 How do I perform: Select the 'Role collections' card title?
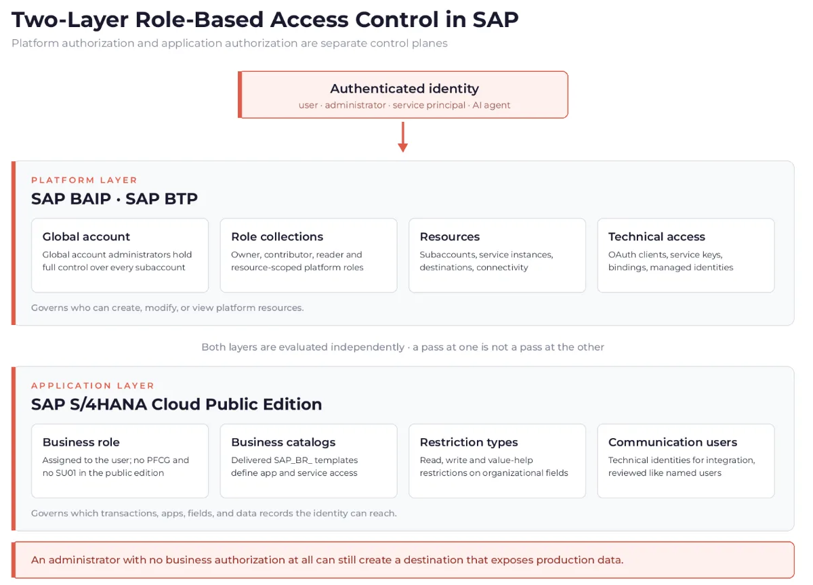[x=277, y=237]
